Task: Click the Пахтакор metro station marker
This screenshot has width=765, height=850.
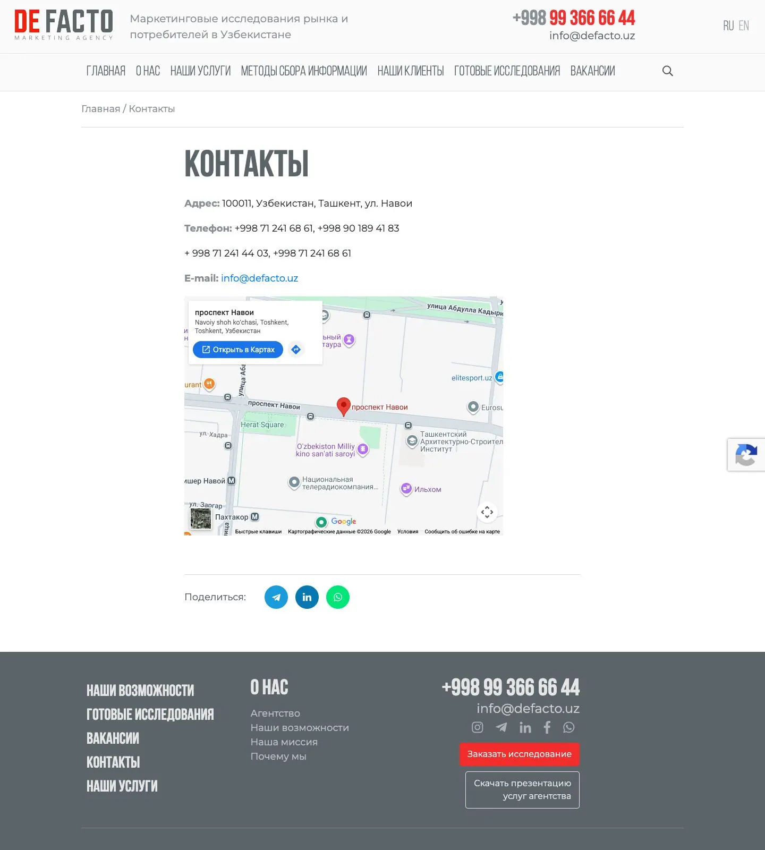Action: 255,517
